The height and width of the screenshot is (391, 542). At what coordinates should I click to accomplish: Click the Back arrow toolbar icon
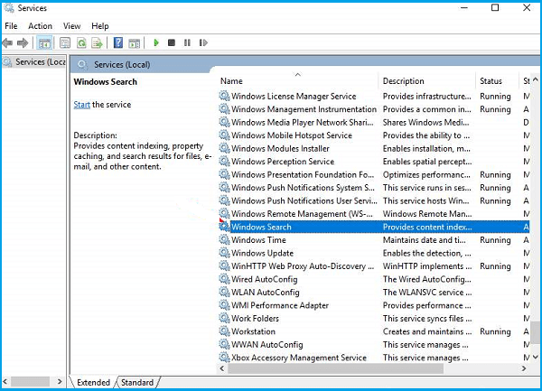point(9,42)
